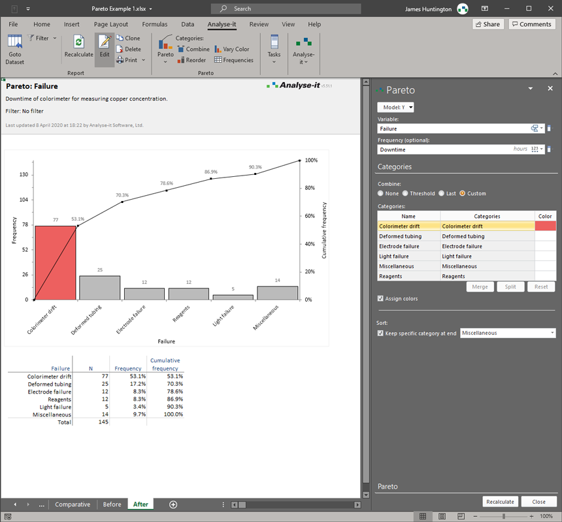Viewport: 562px width, 522px height.
Task: Click the Clone report icon
Action: tap(120, 38)
